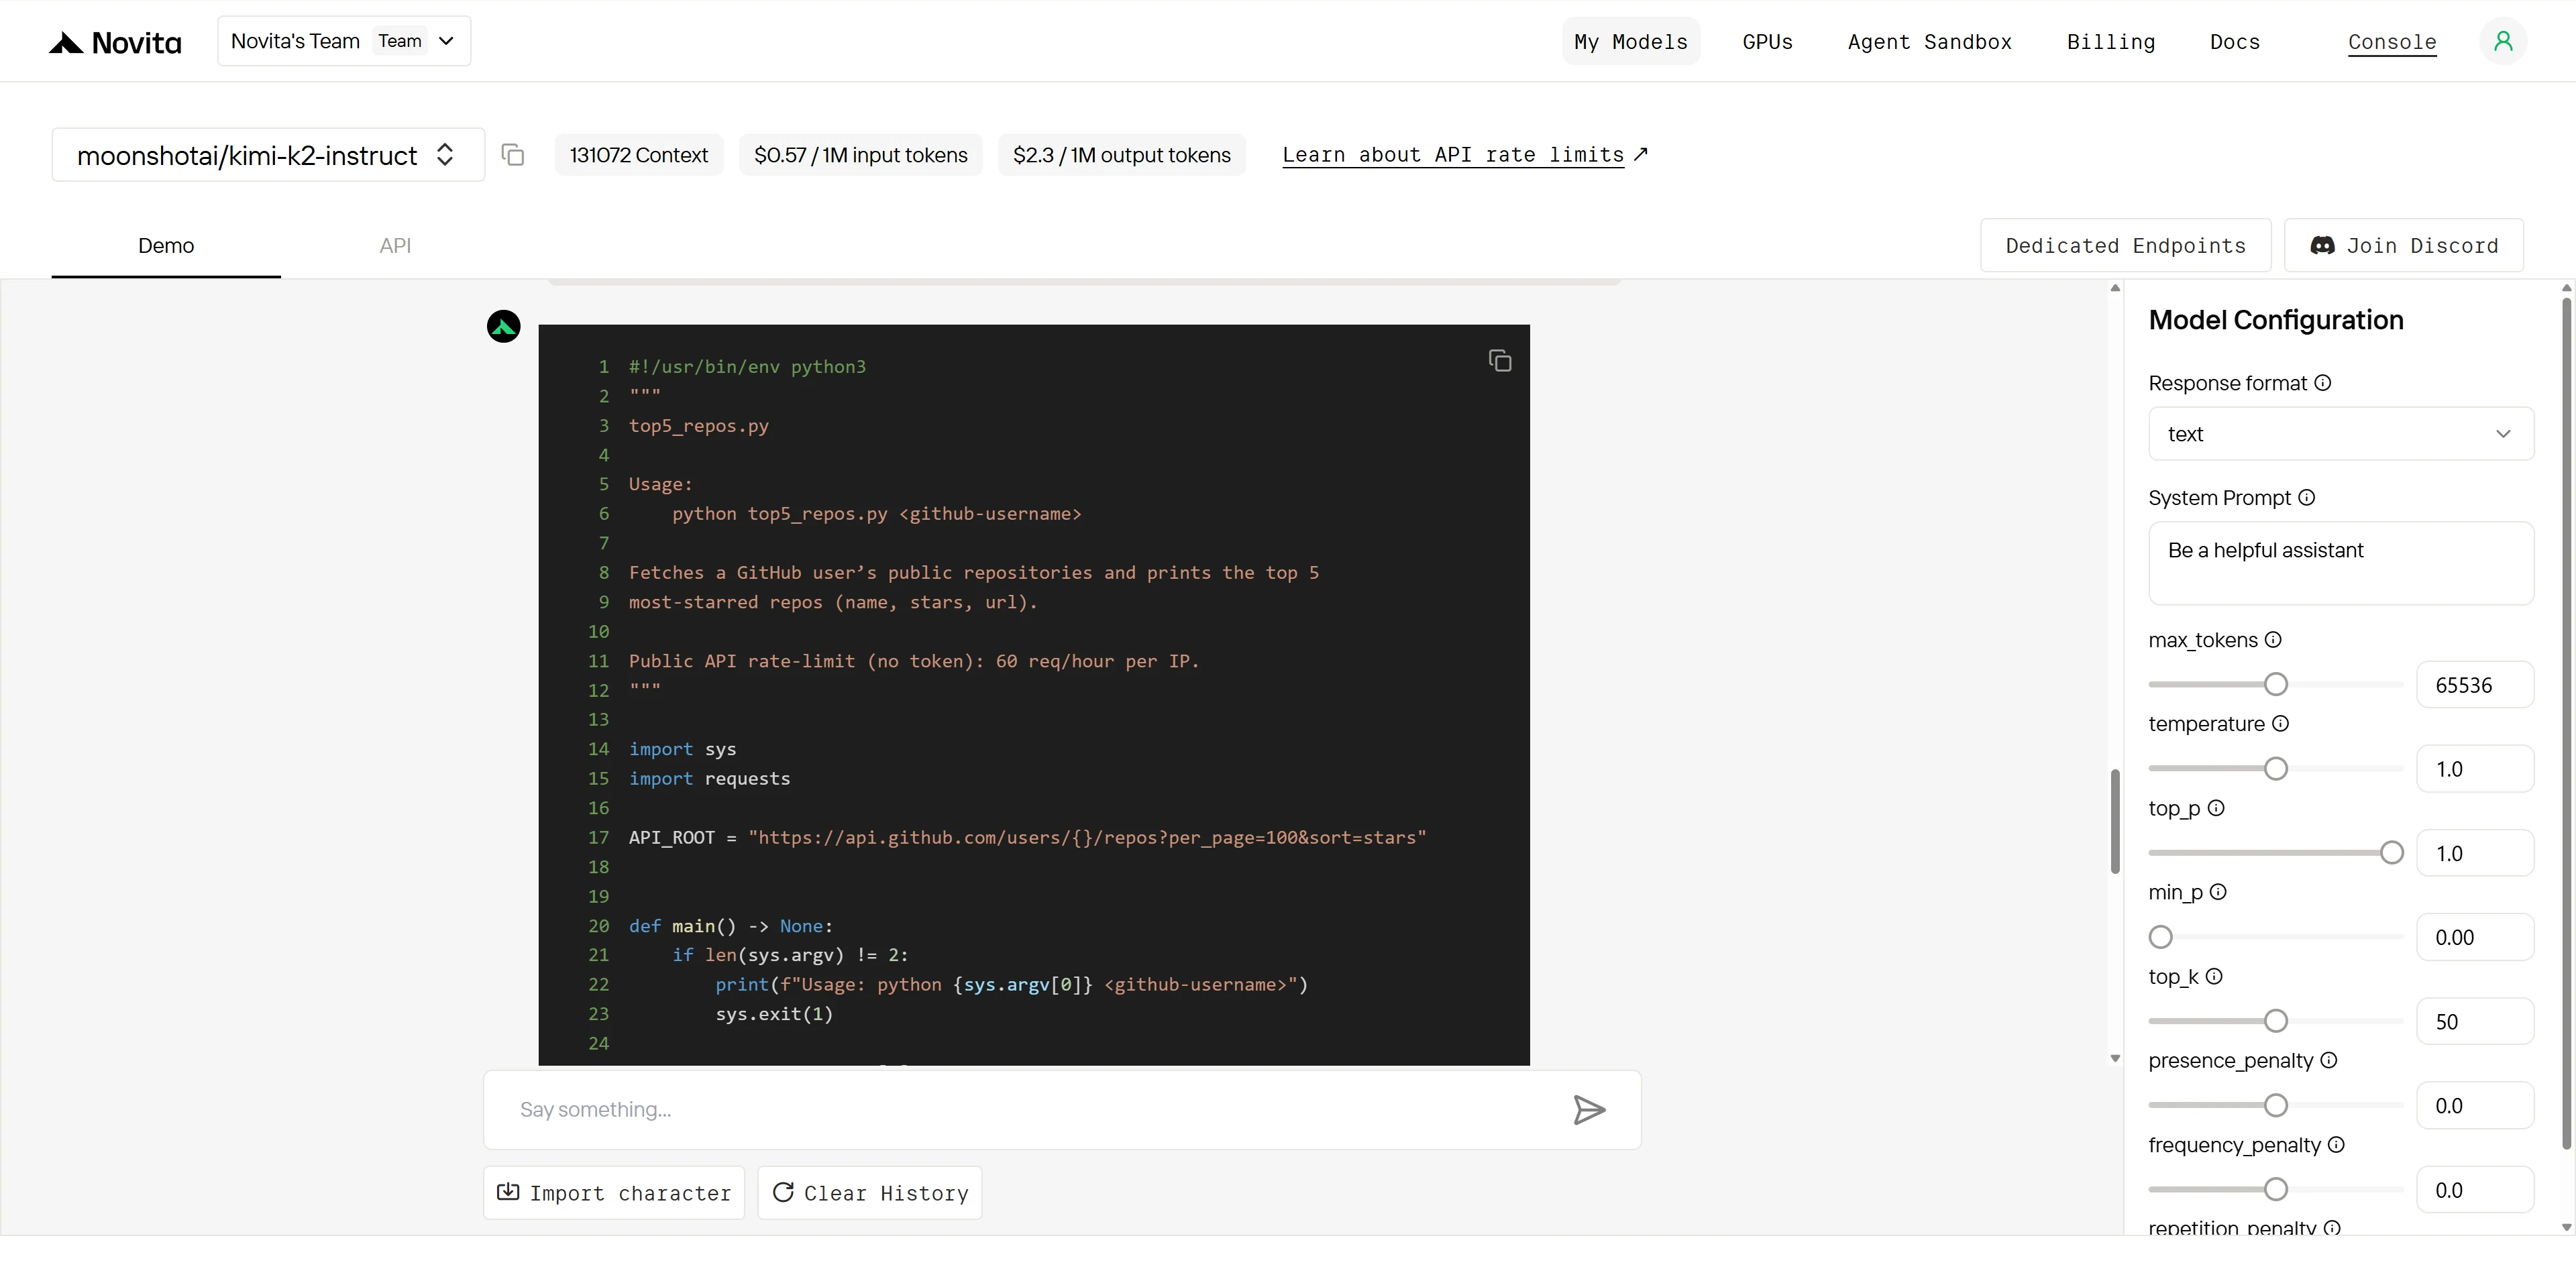Go to GPUs menu item
The height and width of the screenshot is (1279, 2576).
pos(1767,42)
